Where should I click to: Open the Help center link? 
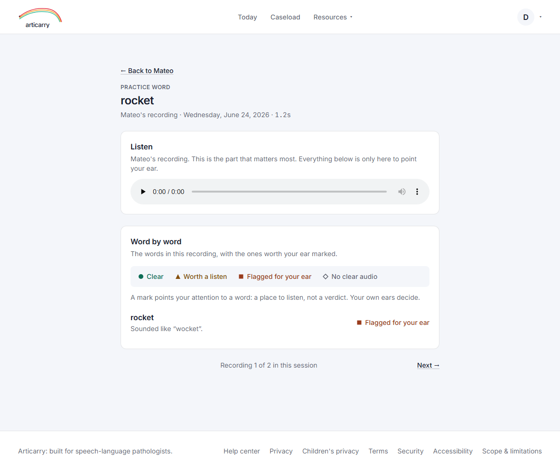coord(242,451)
